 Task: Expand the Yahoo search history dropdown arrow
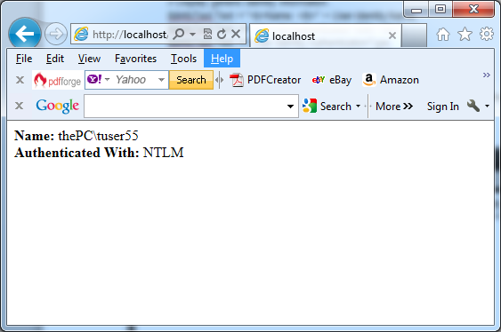[x=161, y=80]
